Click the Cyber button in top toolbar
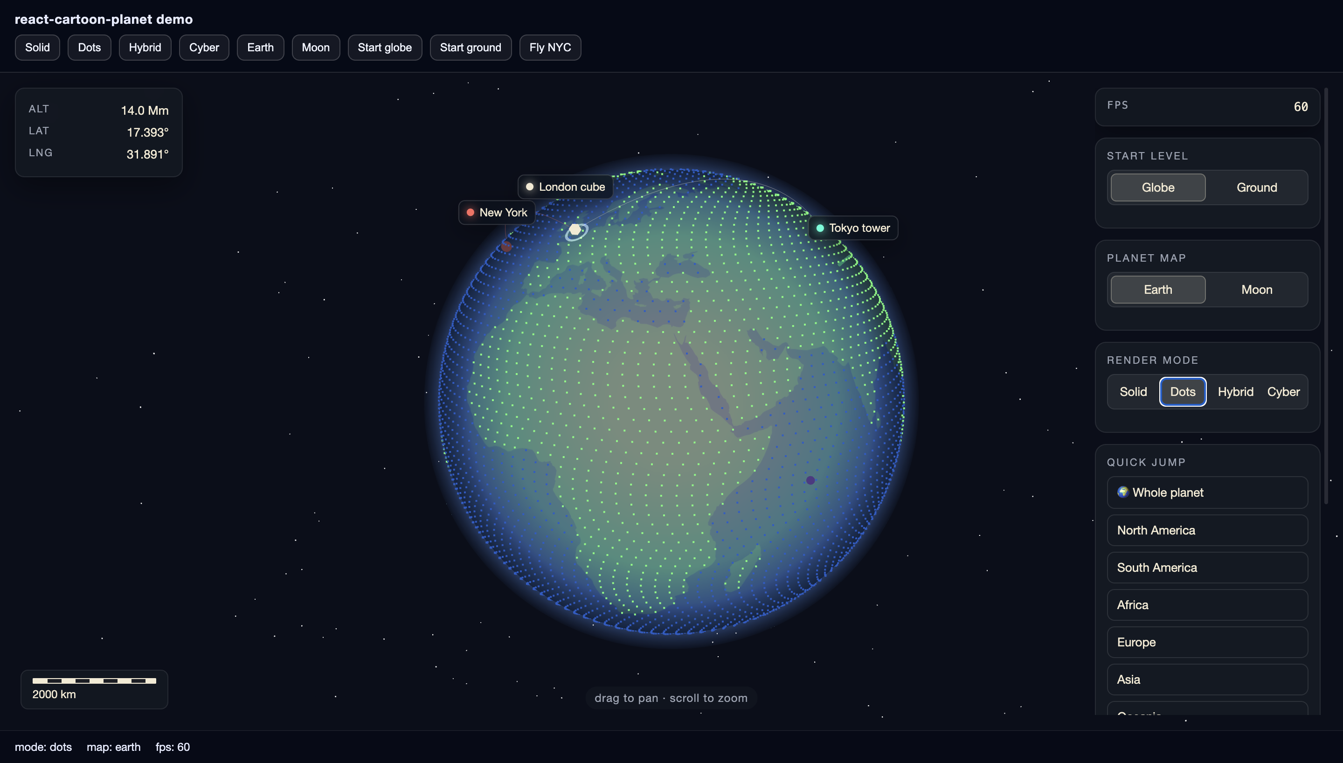This screenshot has height=763, width=1343. click(204, 48)
